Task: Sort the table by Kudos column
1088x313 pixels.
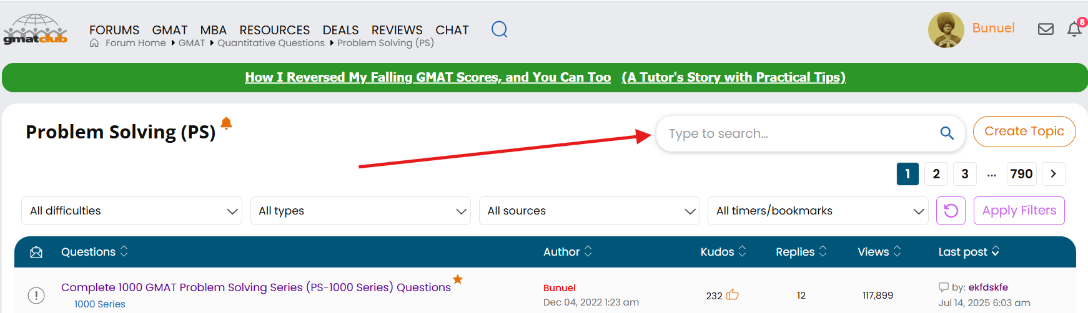Action: [723, 252]
